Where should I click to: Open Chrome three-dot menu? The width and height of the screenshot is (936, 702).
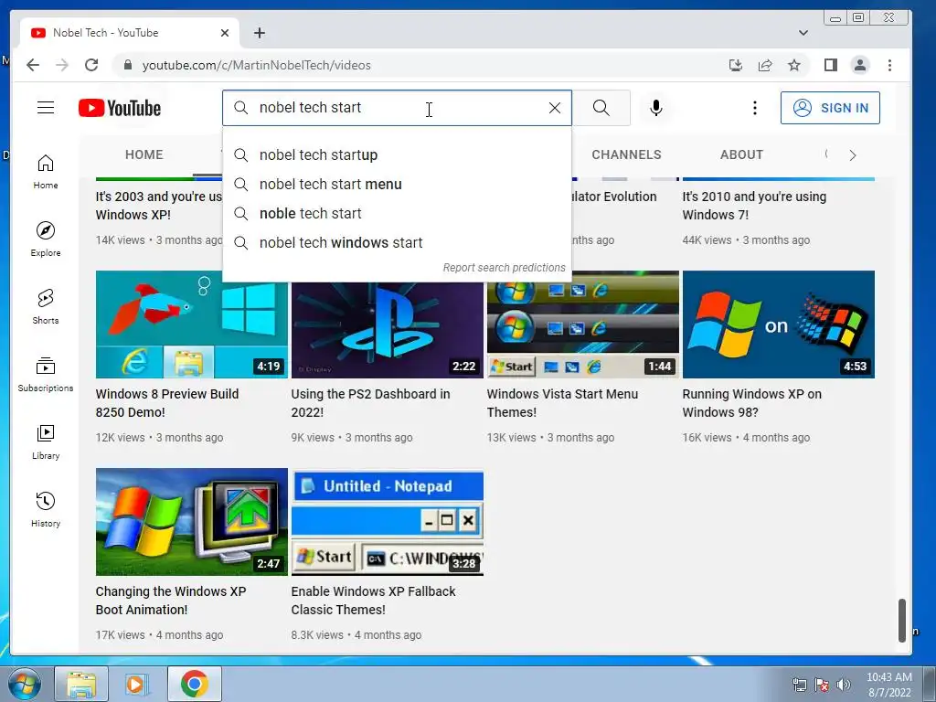click(889, 65)
